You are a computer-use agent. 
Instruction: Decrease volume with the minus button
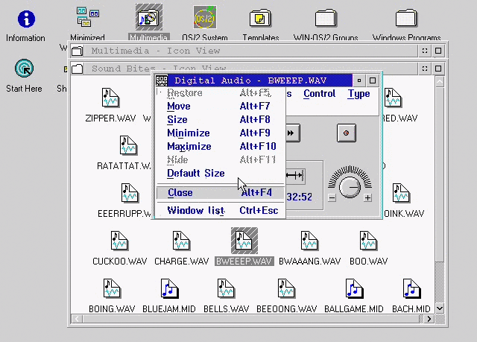pos(332,198)
